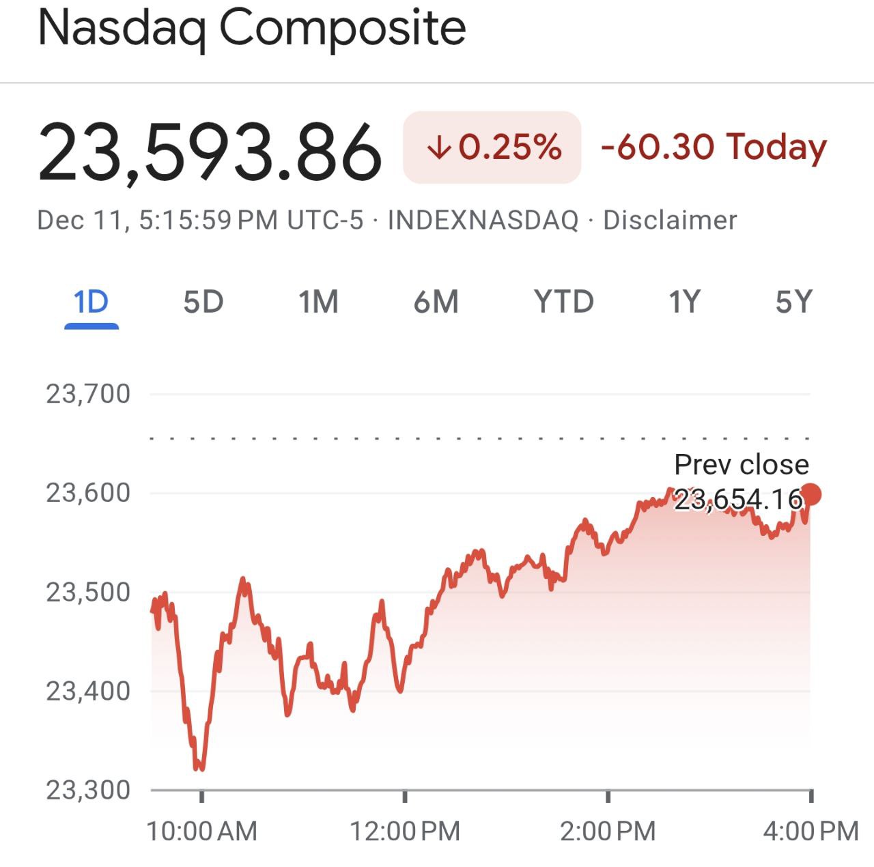
Task: Click the chart's lowest dip point
Action: tap(199, 769)
